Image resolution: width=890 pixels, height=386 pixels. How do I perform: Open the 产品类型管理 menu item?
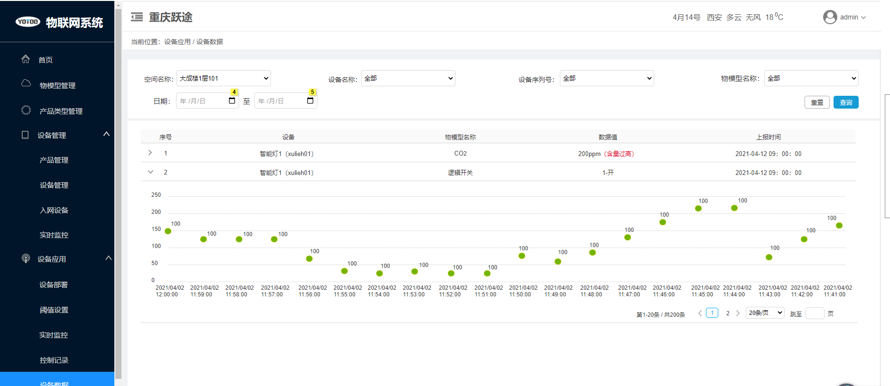pyautogui.click(x=61, y=111)
